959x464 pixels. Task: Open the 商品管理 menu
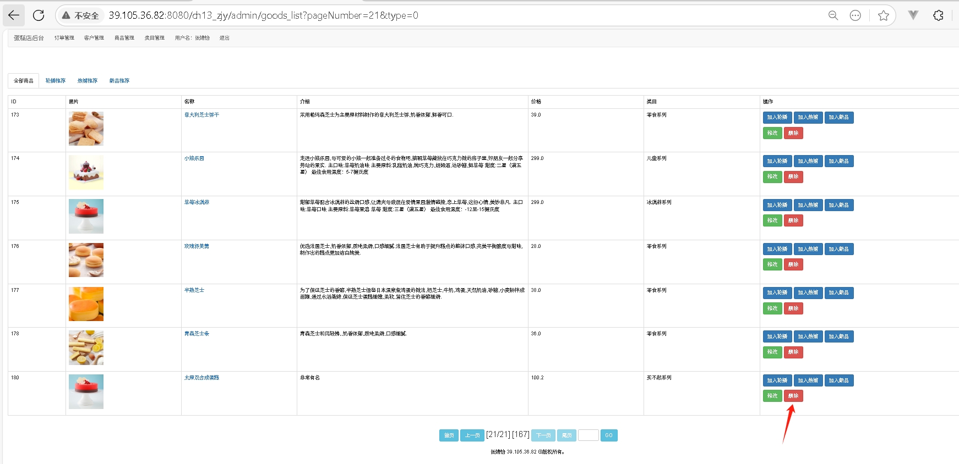point(124,38)
